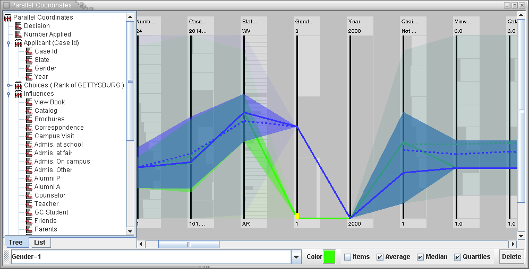The width and height of the screenshot is (529, 269).
Task: Collapse the Applicant (Case Id) tree node
Action: click(9, 43)
